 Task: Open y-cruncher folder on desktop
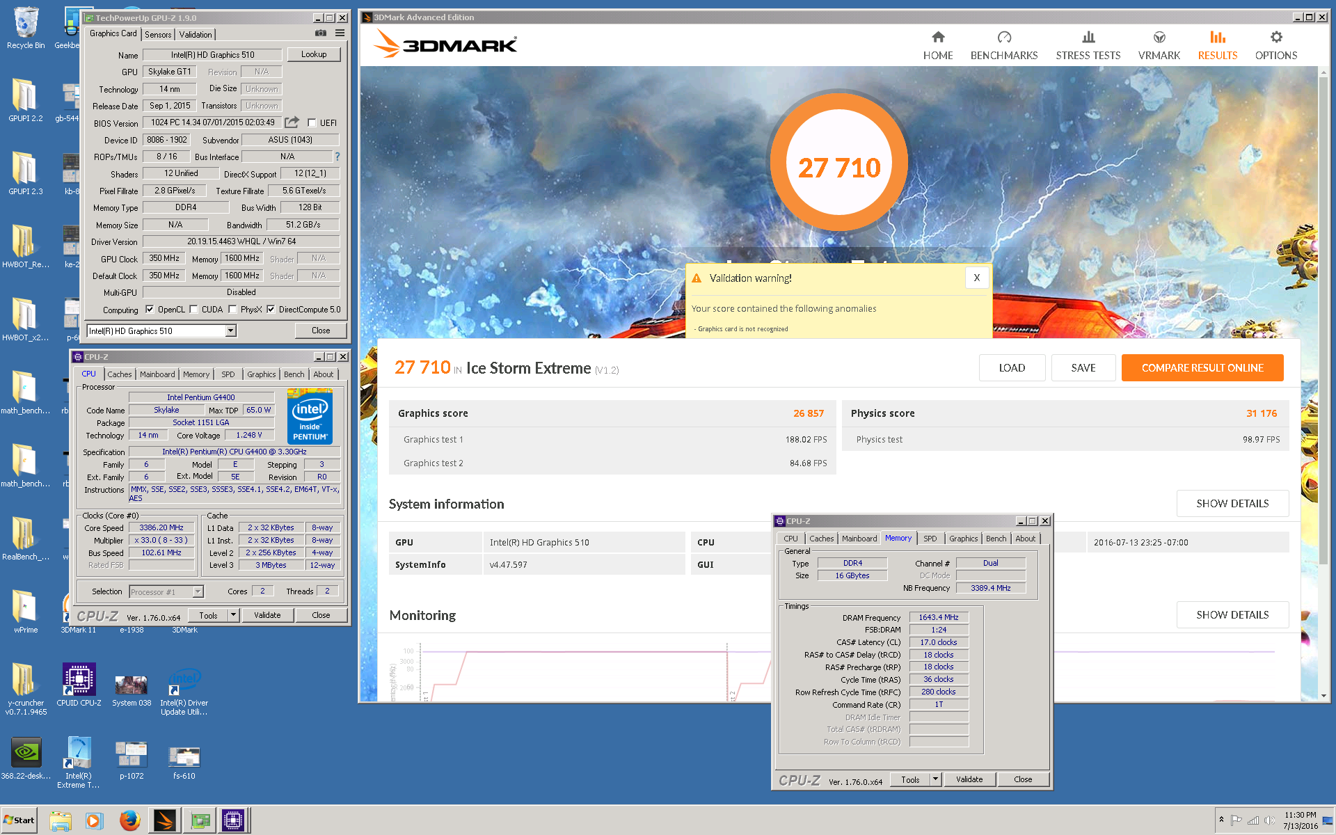(26, 689)
